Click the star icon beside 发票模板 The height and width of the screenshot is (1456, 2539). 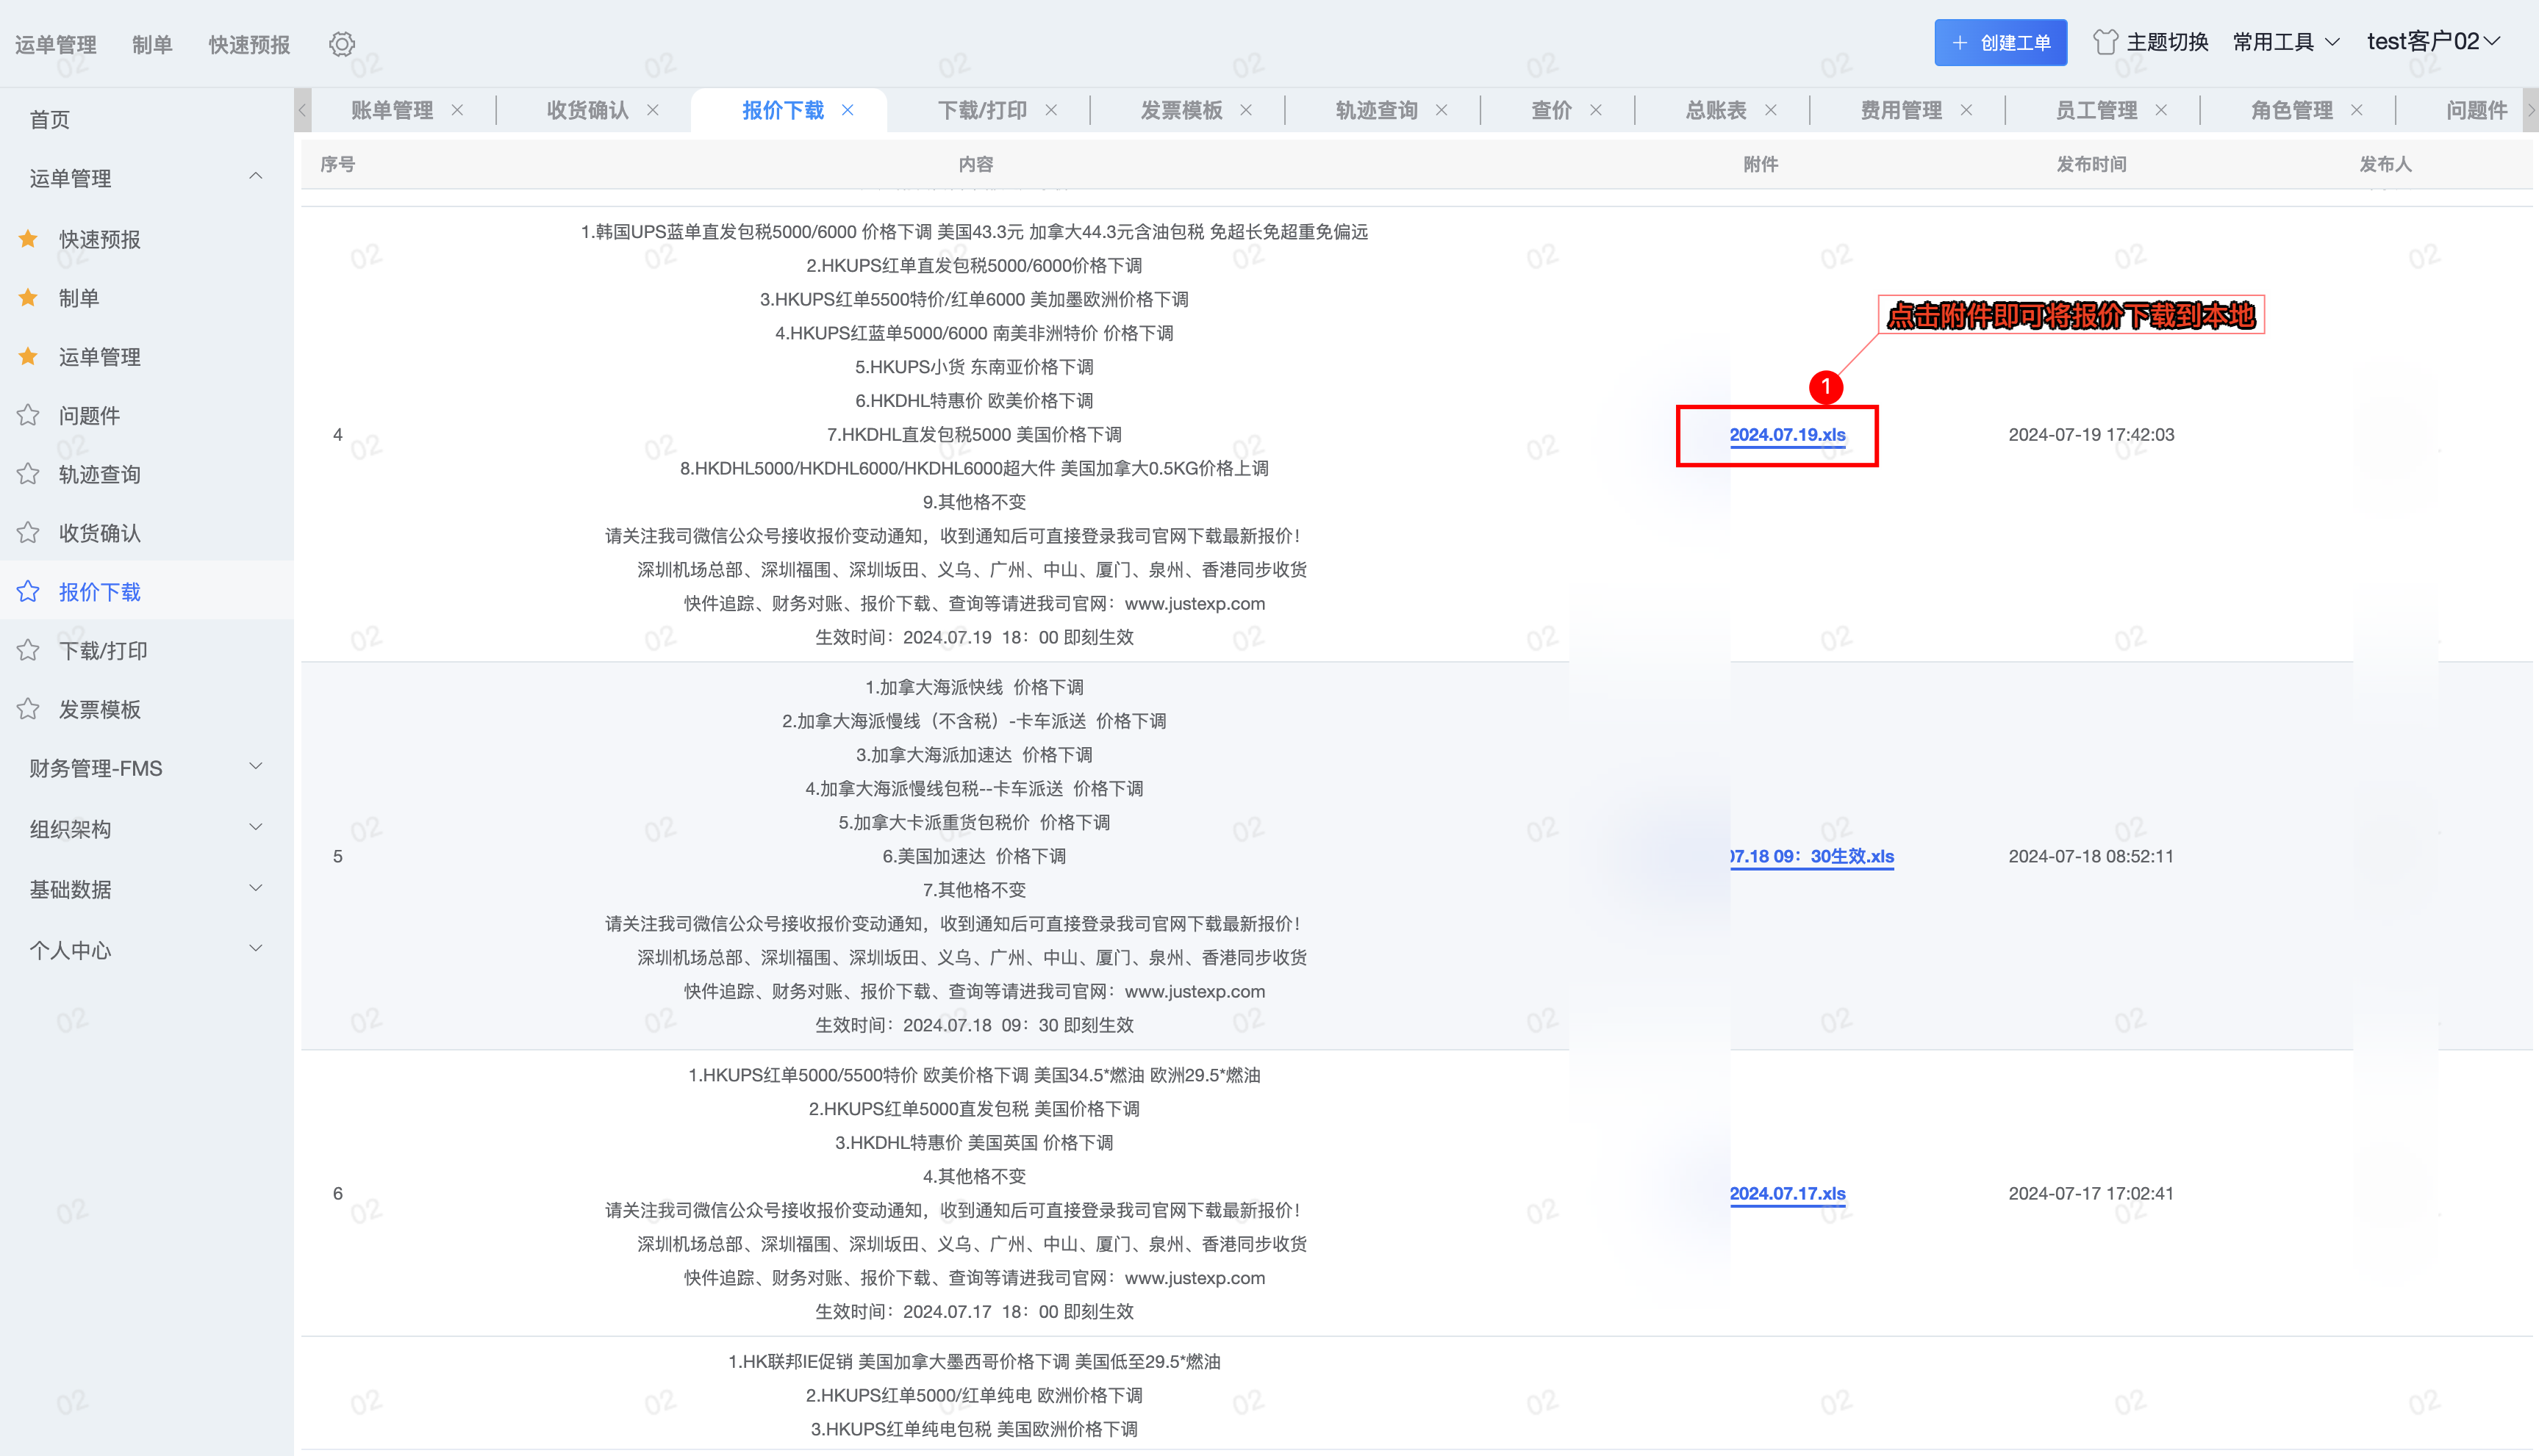(28, 709)
